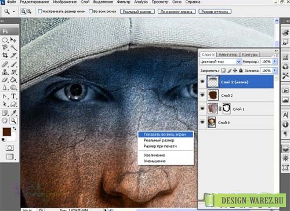Open the fill (Заливка) slider arrow
The image size is (290, 211).
[x=275, y=71]
